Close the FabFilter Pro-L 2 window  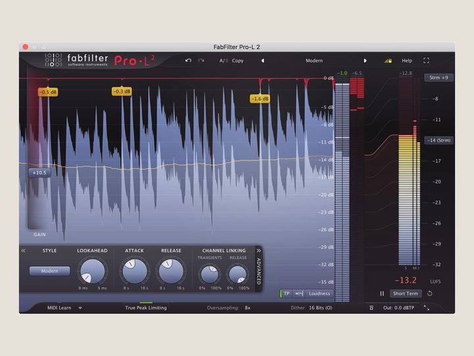(x=26, y=47)
